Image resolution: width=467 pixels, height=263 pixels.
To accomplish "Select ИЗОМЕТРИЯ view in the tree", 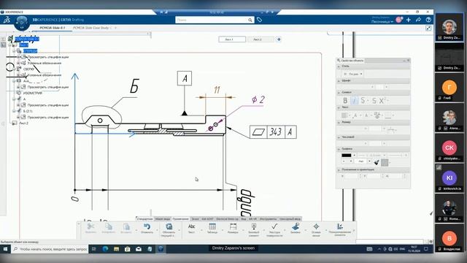I will pyautogui.click(x=32, y=93).
